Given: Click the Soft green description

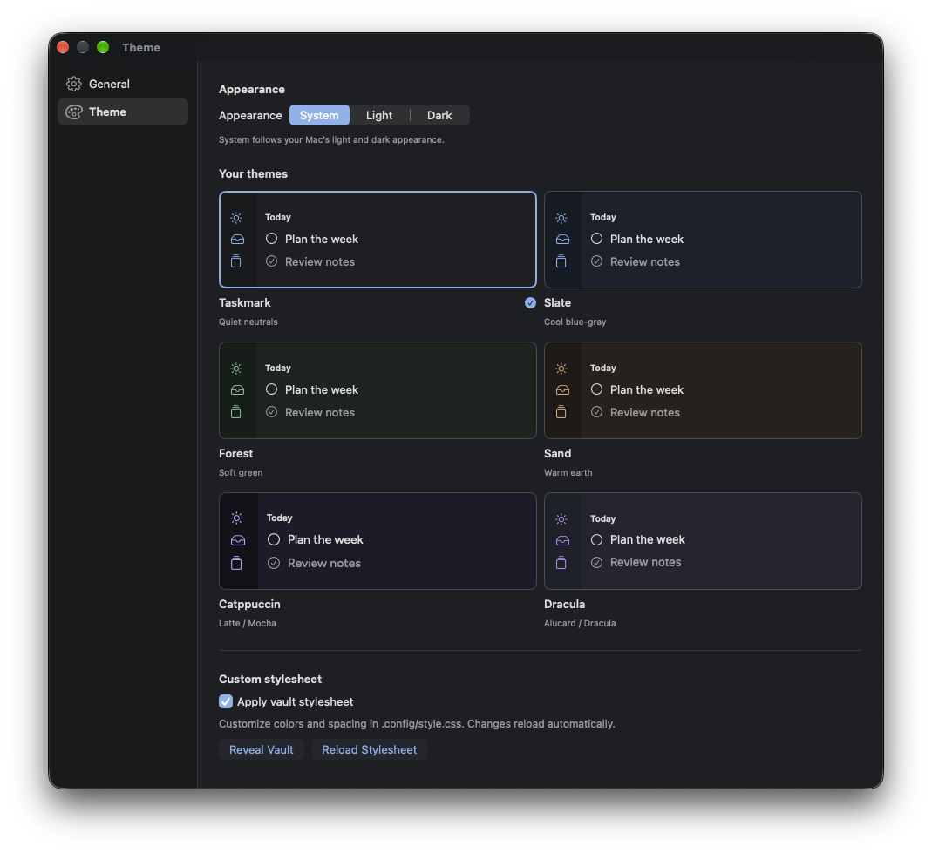Looking at the screenshot, I should coord(241,473).
